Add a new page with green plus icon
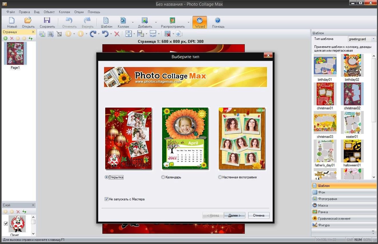 [5, 38]
